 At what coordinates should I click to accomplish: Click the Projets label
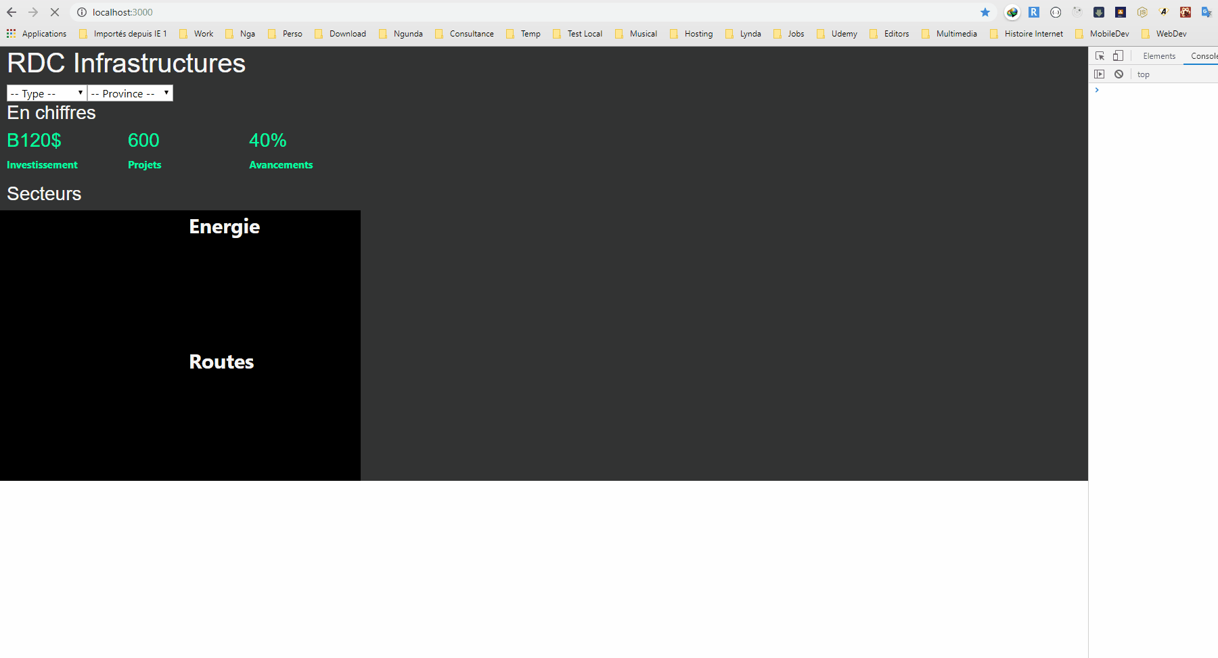point(145,165)
